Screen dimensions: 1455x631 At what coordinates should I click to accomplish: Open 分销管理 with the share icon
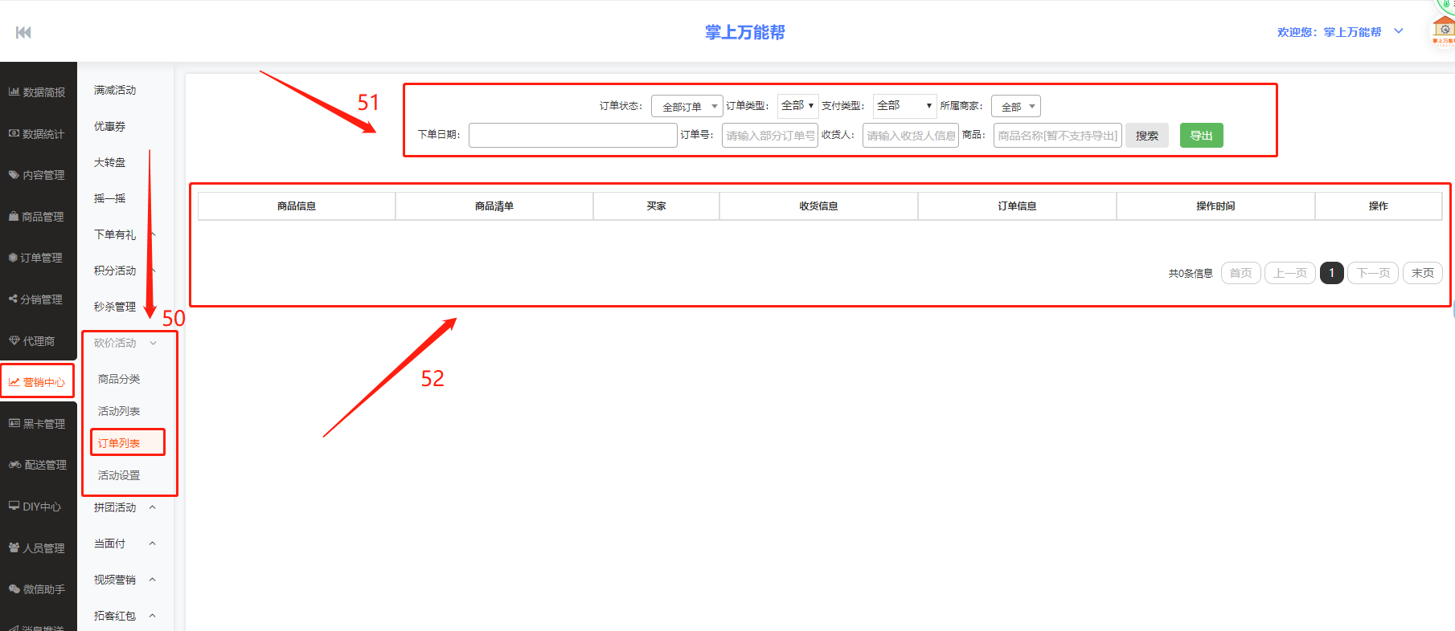(38, 299)
